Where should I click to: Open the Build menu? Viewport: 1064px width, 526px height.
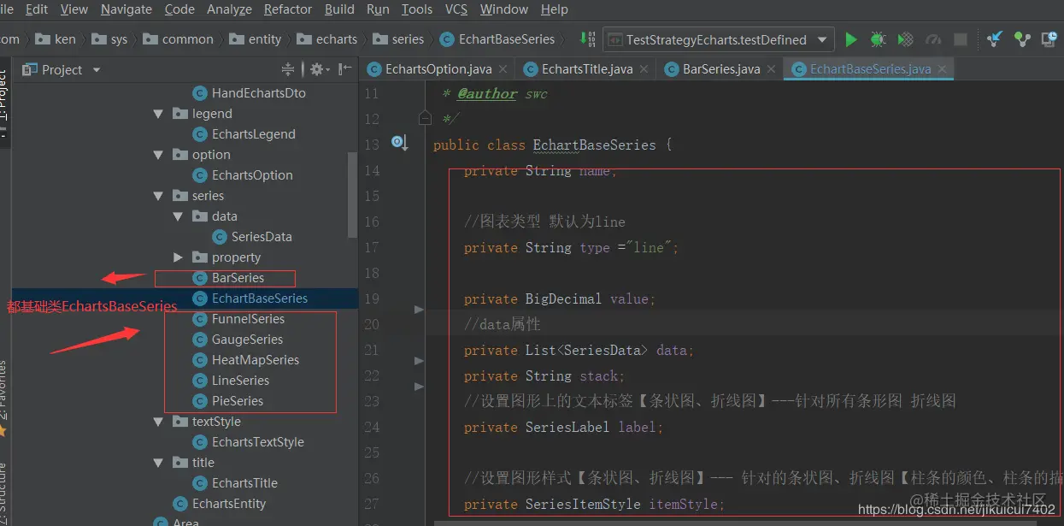339,9
